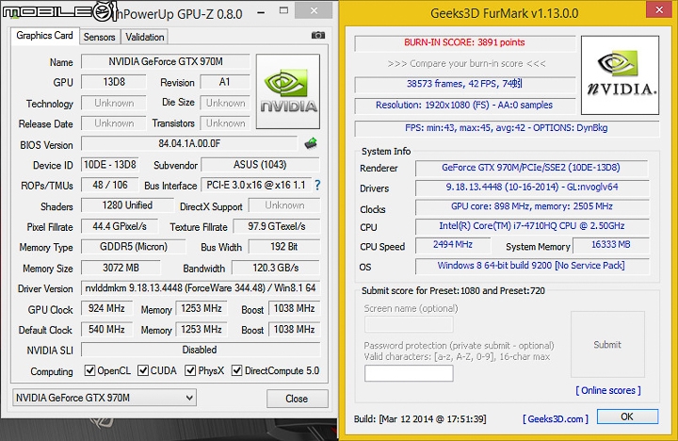
Task: Click the 38573 frames, 42 FPS result
Action: 464,84
